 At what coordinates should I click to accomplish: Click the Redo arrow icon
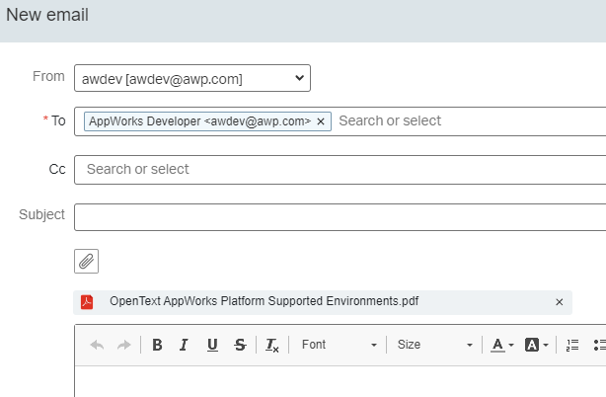[x=124, y=345]
